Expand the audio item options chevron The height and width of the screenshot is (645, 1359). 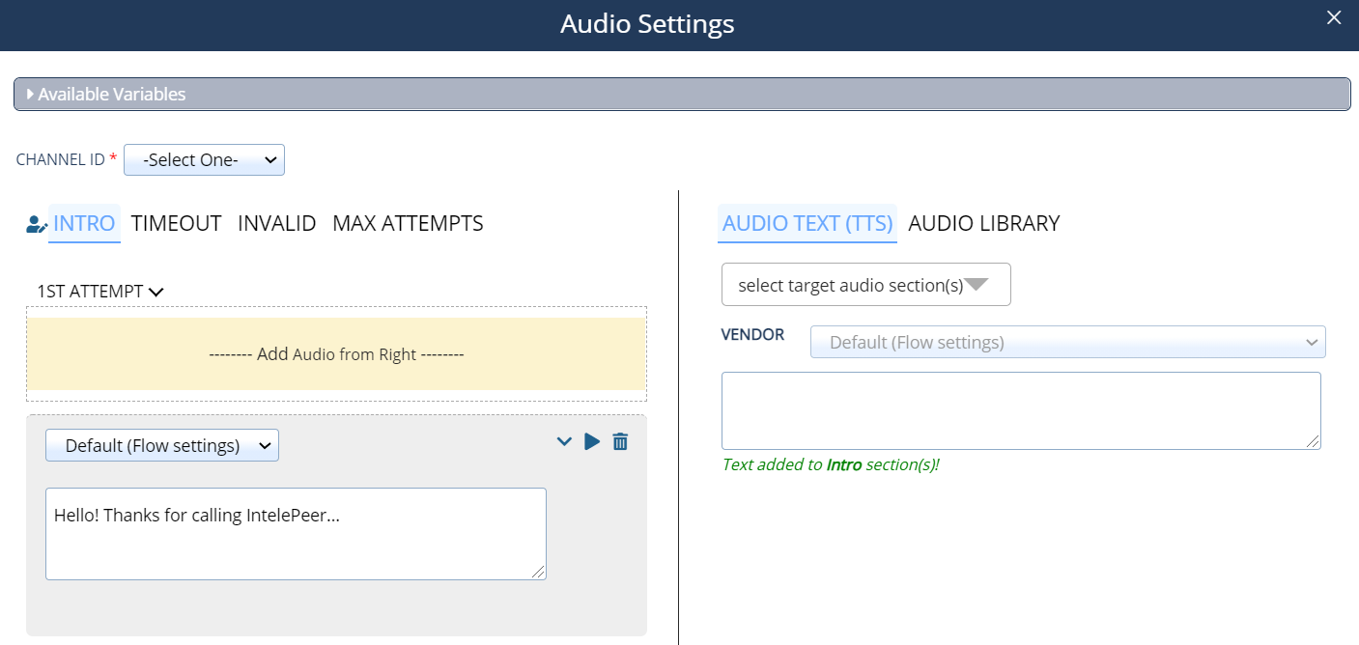click(564, 442)
